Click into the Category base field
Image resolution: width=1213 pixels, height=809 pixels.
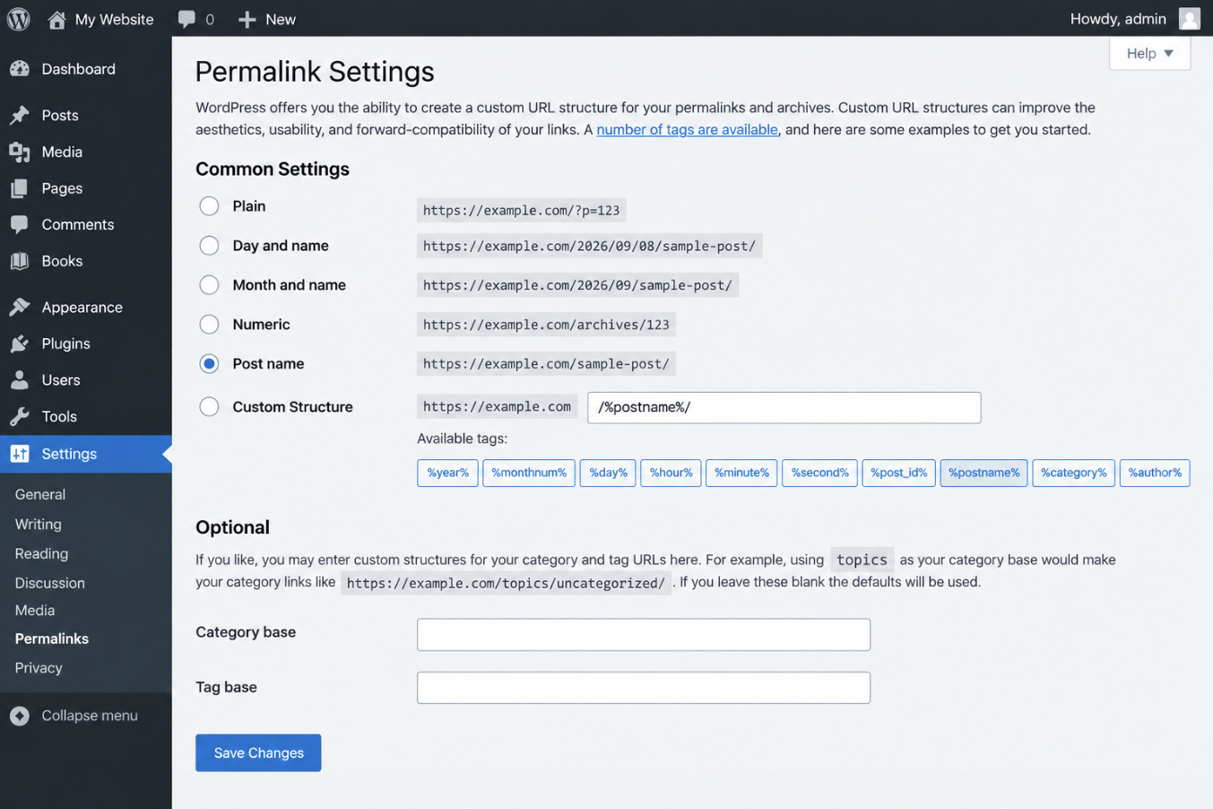tap(644, 635)
